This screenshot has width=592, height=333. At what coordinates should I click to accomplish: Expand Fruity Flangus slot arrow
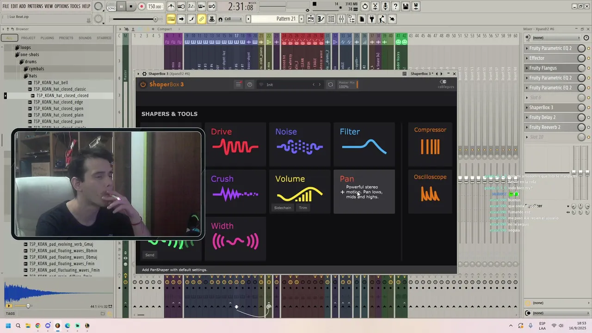(527, 68)
